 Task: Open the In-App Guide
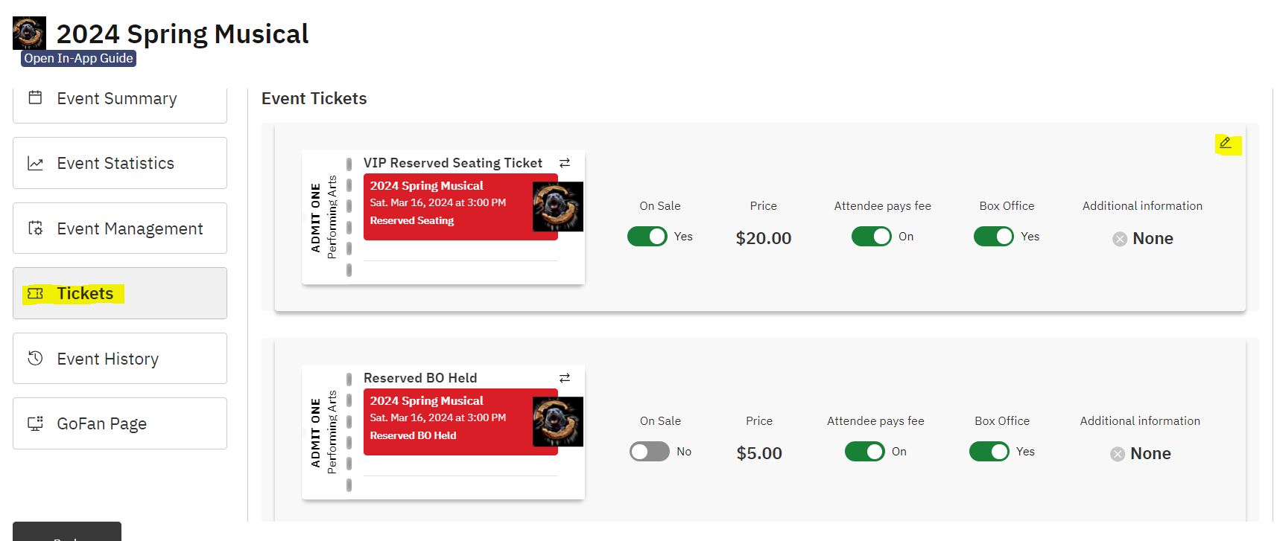(77, 57)
